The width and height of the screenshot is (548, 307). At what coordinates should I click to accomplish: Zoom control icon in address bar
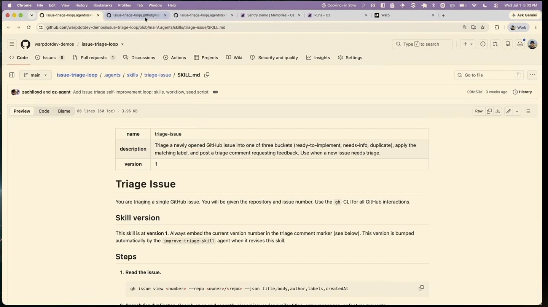464,27
